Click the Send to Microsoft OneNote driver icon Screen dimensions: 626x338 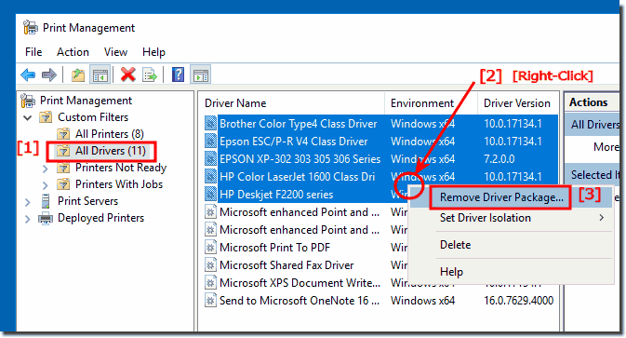(211, 300)
